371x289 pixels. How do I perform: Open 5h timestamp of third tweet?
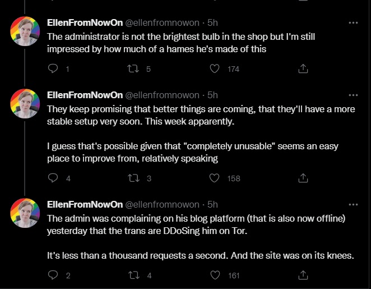pos(212,204)
